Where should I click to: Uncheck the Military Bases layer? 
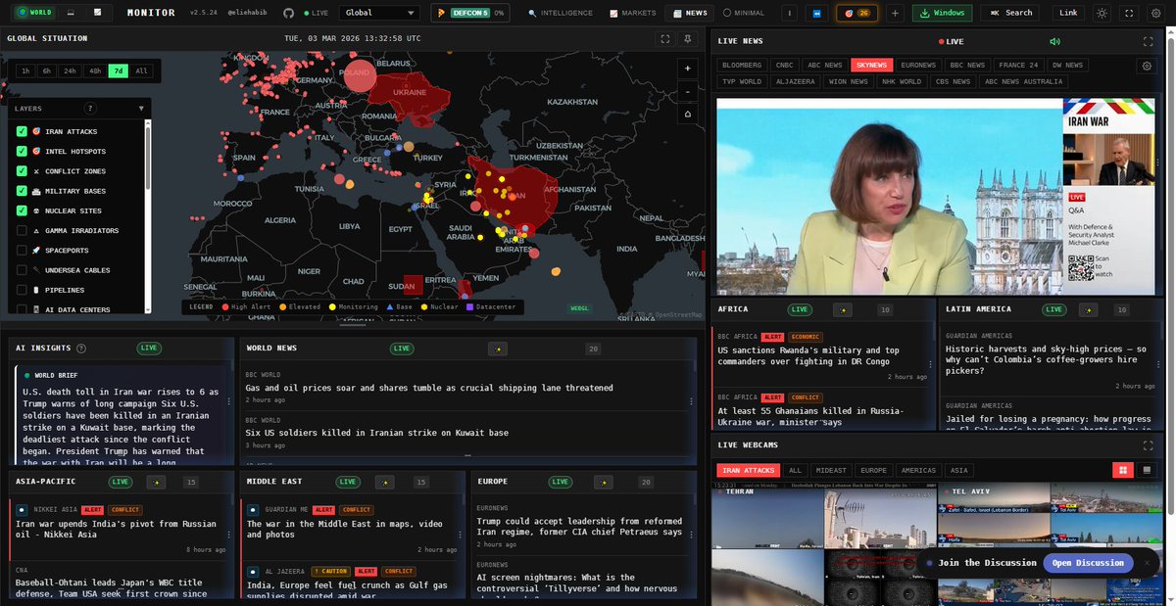(x=22, y=191)
